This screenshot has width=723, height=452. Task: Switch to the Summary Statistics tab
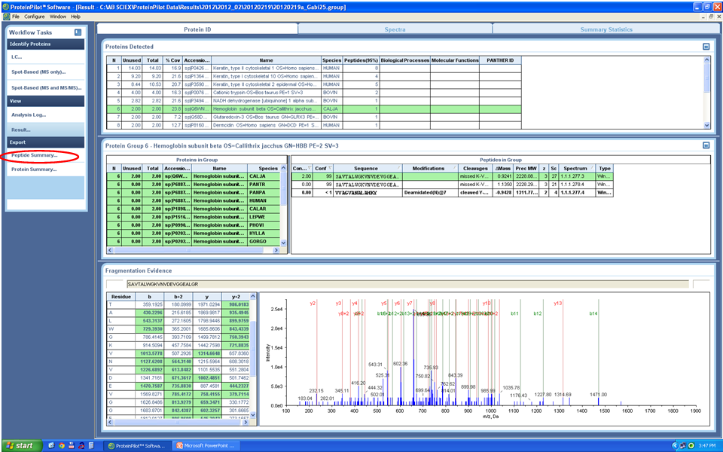click(606, 29)
